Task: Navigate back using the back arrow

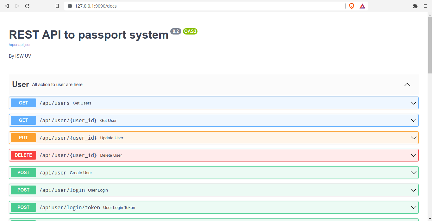Action: pos(7,6)
